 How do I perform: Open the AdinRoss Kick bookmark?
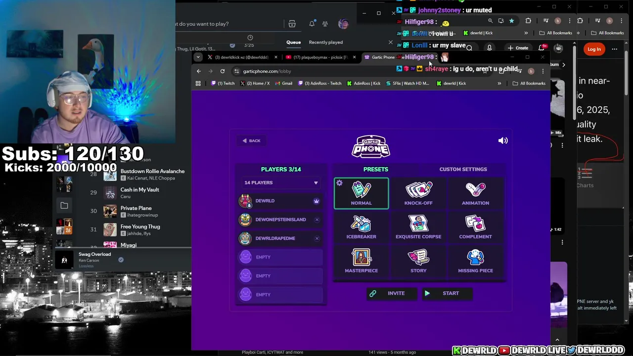pyautogui.click(x=363, y=84)
